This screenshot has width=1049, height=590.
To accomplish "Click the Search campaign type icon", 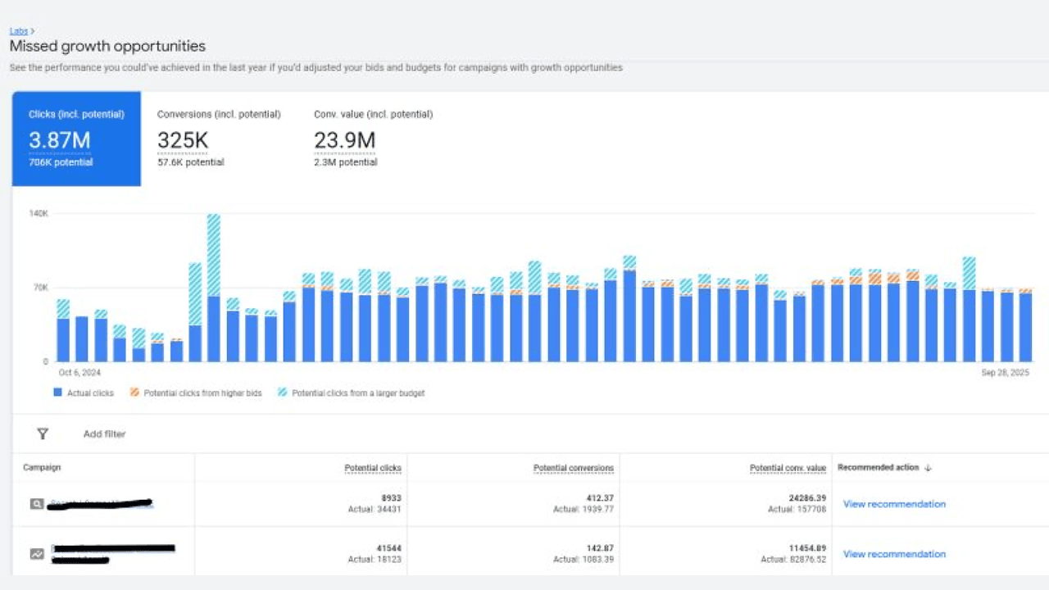I will tap(37, 504).
